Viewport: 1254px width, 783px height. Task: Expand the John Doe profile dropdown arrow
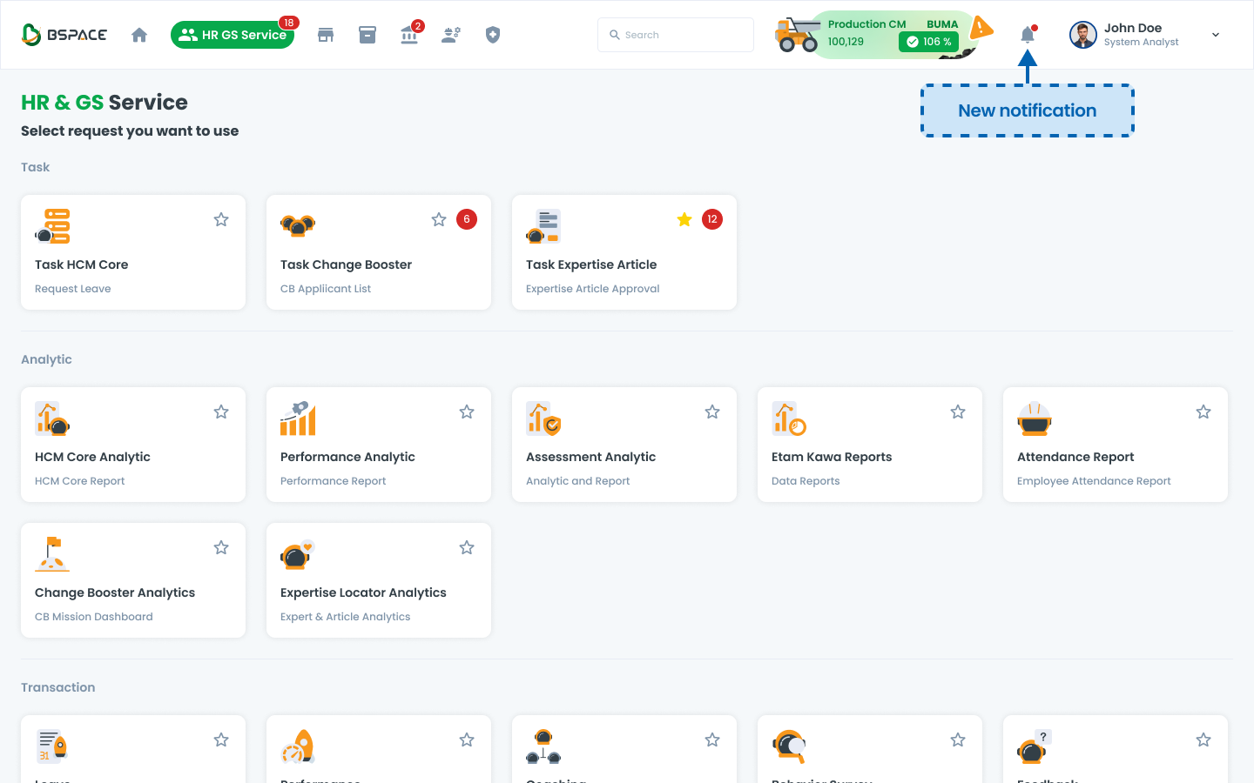(x=1216, y=35)
